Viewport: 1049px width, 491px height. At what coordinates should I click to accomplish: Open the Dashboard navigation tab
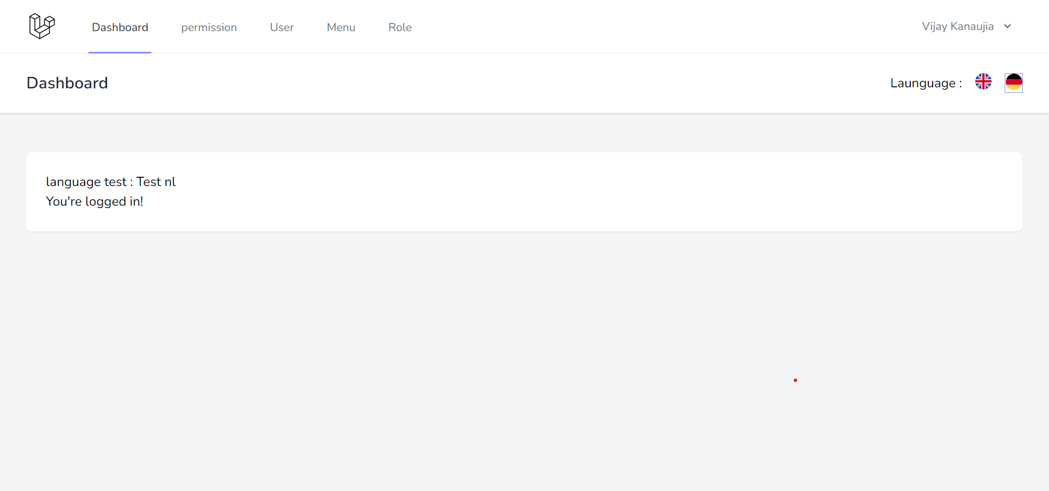120,27
